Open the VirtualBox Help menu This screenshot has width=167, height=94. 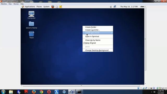(x=22, y=4)
